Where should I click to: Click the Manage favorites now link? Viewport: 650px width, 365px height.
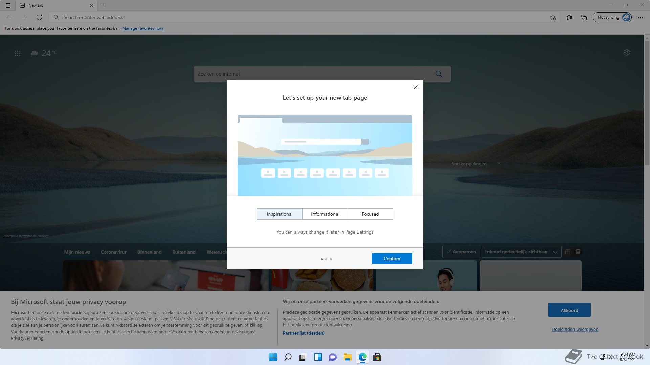point(143,28)
